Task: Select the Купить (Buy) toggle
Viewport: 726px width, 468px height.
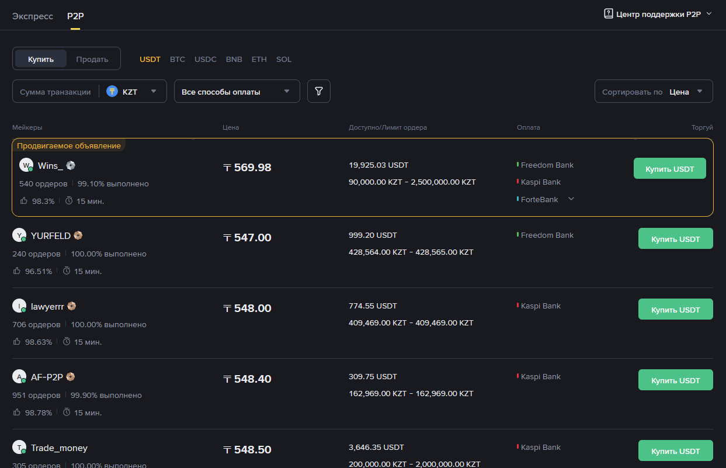Action: [x=41, y=59]
